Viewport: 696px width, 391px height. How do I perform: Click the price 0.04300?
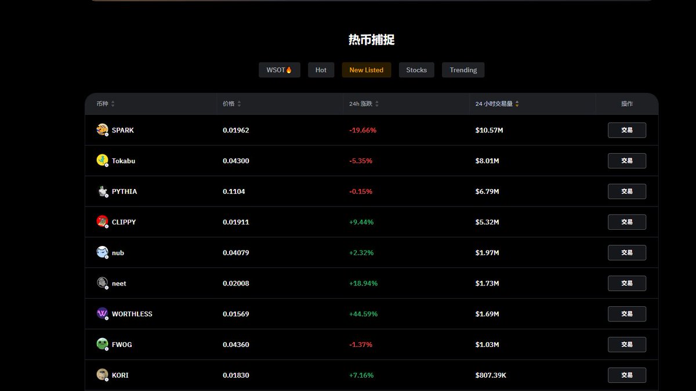[x=236, y=161]
